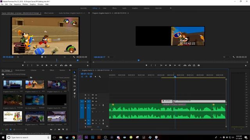Click Overwrite button in Source monitor
This screenshot has width=250, height=140.
pos(66,65)
